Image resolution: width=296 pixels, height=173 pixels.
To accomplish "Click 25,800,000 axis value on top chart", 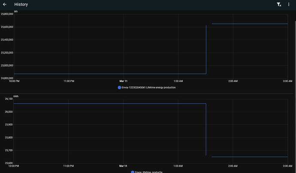I will click(x=7, y=14).
